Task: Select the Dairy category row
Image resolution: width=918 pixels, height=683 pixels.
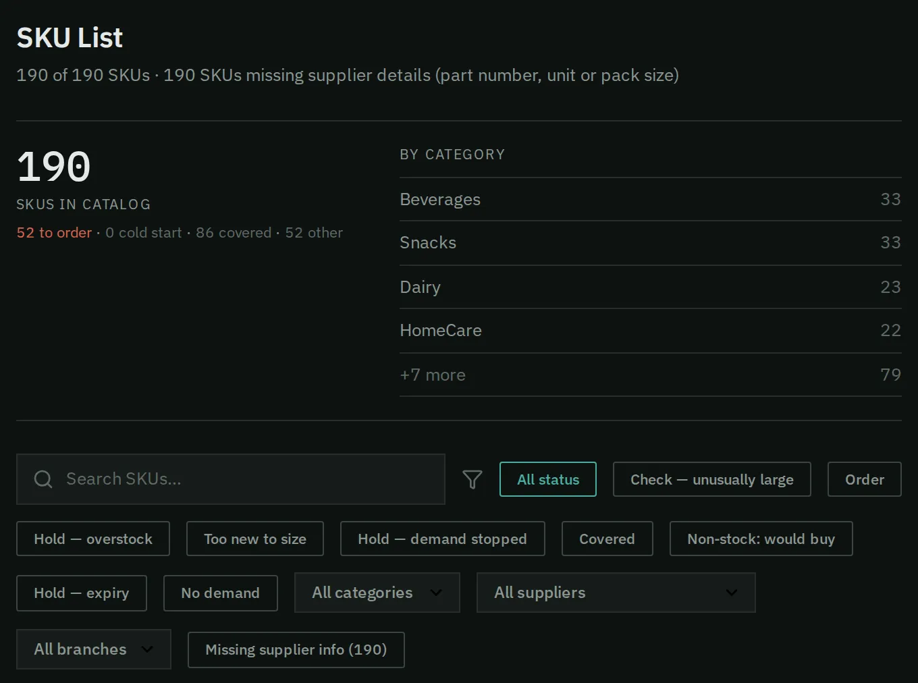Action: tap(651, 287)
